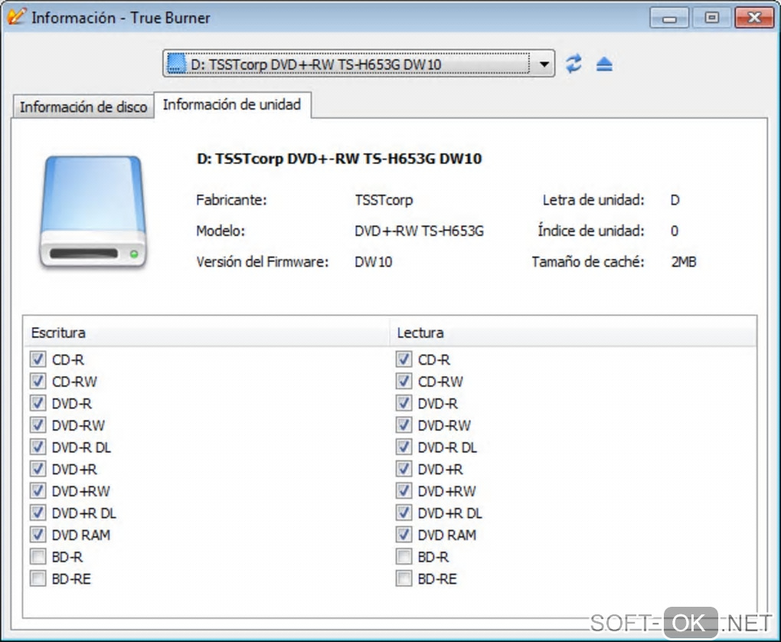Select the Información de unidad tab
The height and width of the screenshot is (642, 781).
tap(232, 105)
